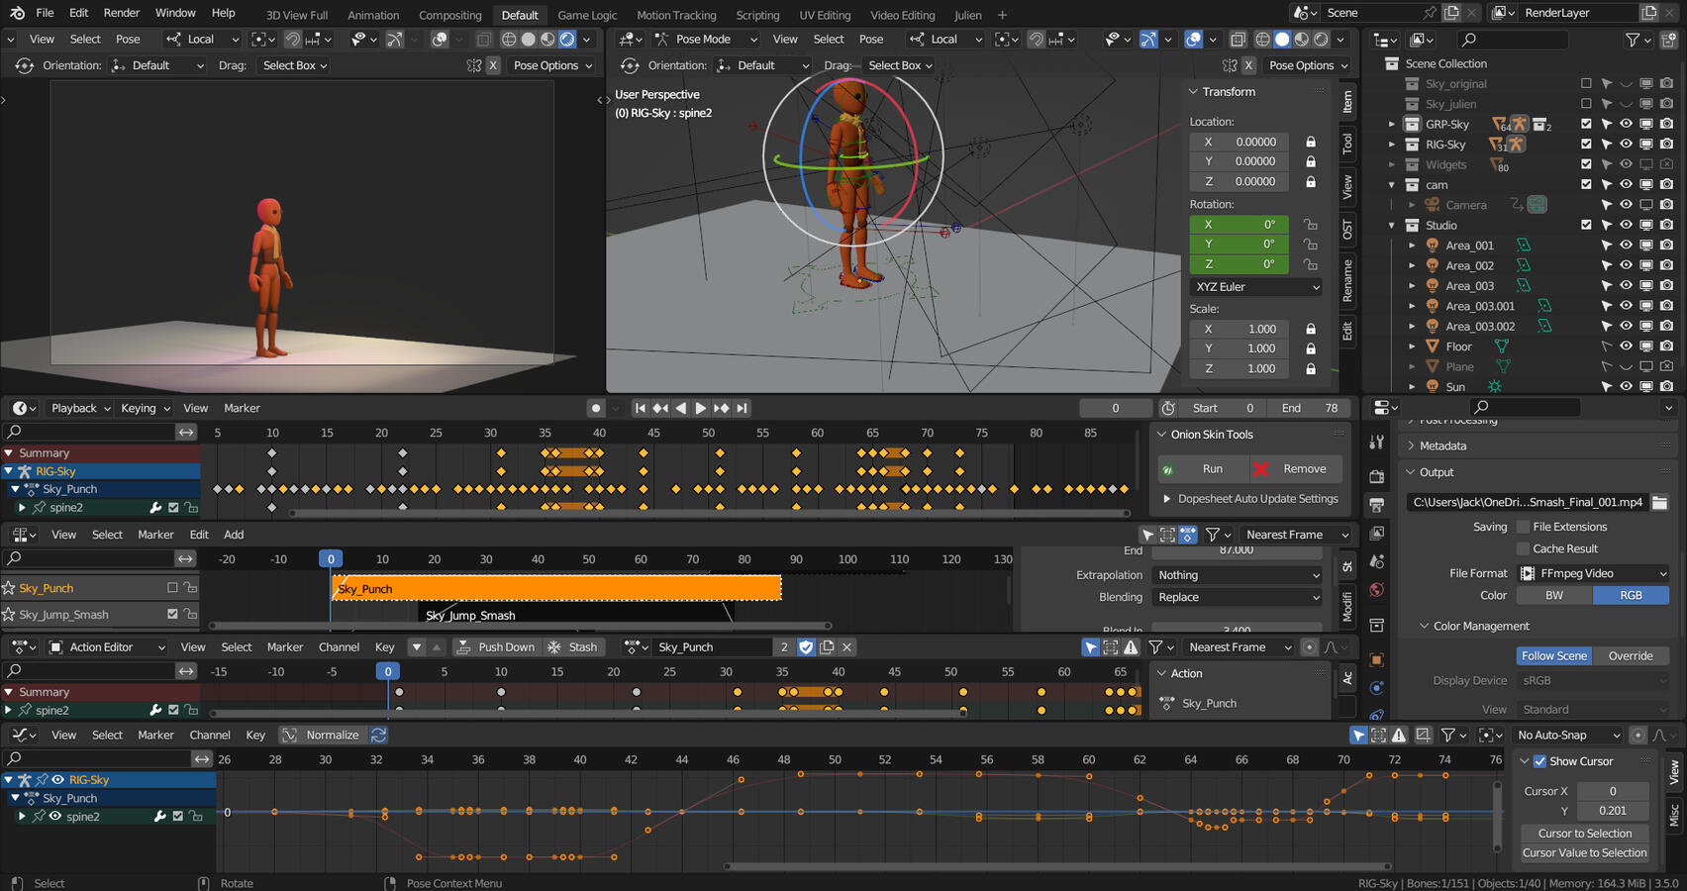Switch to the Animation workspace tab
1687x891 pixels.
click(x=373, y=15)
